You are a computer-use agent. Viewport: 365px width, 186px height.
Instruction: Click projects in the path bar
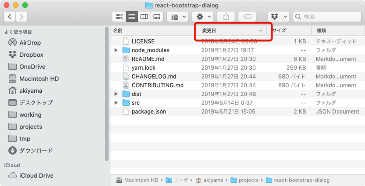point(248,180)
